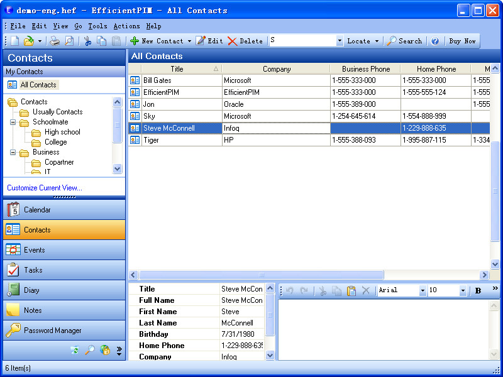Image resolution: width=503 pixels, height=377 pixels.
Task: Switch to the Notes module
Action: 64,310
